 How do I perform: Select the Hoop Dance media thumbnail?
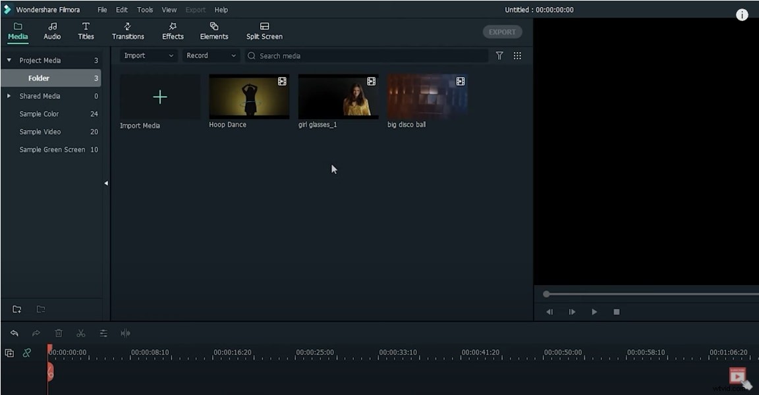[x=248, y=96]
